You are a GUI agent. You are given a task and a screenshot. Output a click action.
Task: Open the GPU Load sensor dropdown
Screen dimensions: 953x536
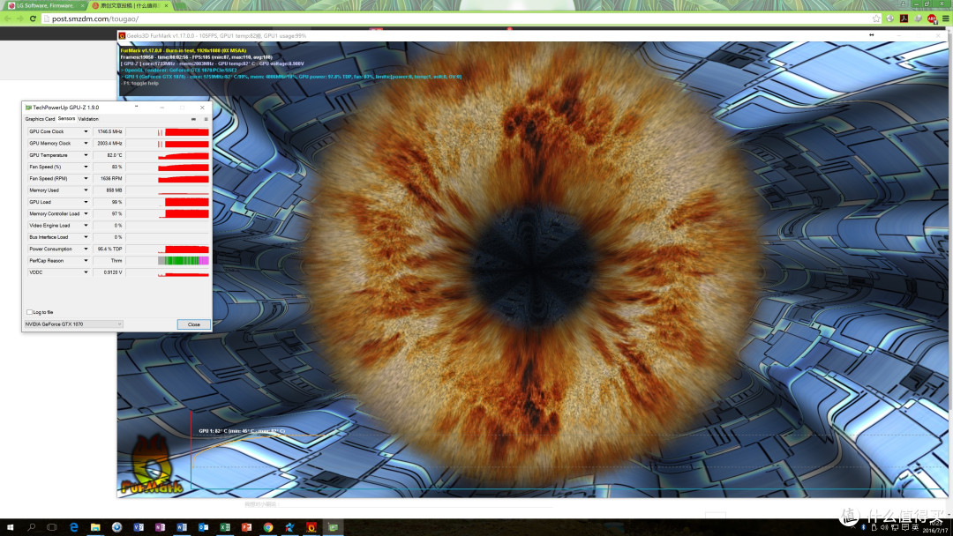tap(86, 202)
